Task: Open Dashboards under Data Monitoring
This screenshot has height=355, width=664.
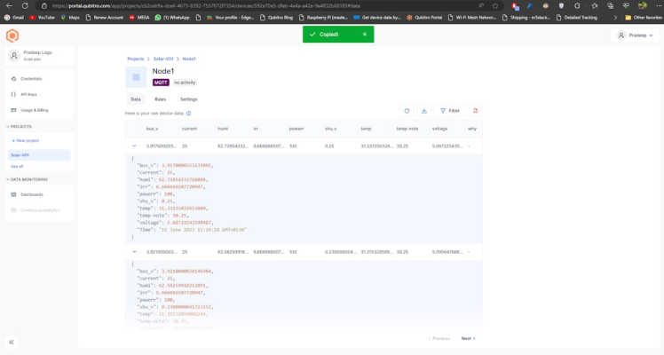Action: 31,194
